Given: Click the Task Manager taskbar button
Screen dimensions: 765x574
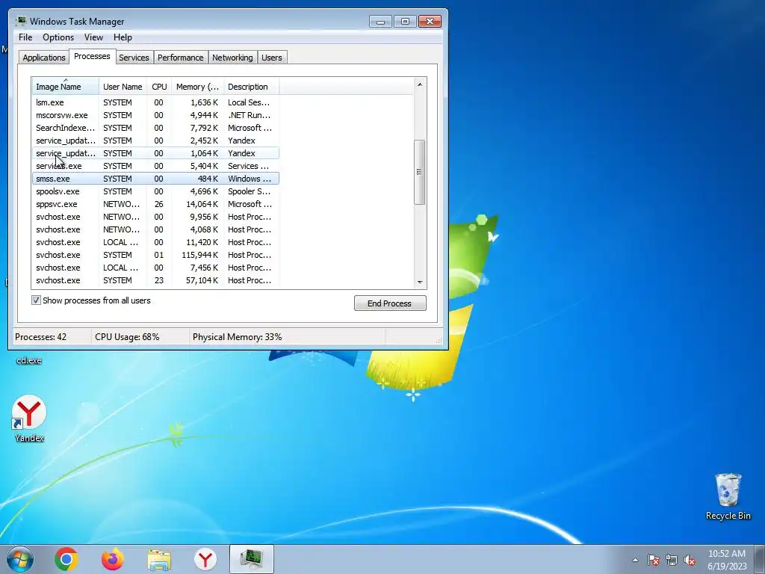Looking at the screenshot, I should pyautogui.click(x=252, y=559).
